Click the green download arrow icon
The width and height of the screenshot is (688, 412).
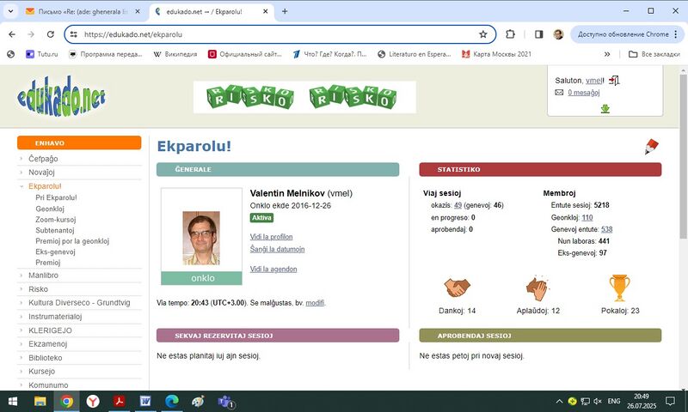pos(605,109)
